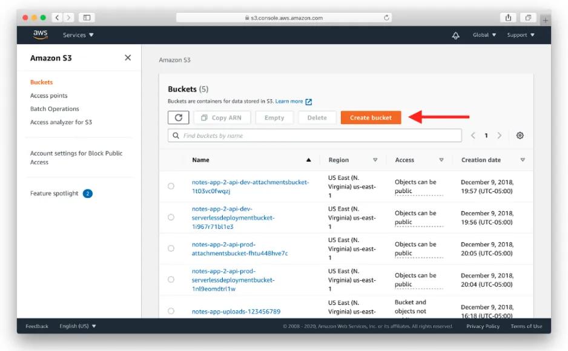Open Account settings for Block Public Access

point(76,158)
